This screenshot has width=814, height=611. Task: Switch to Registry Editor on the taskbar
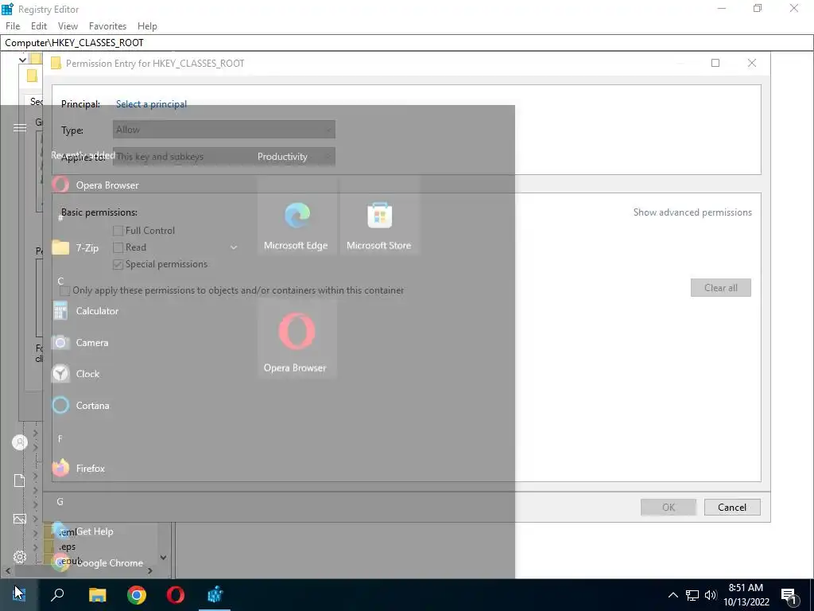point(215,594)
